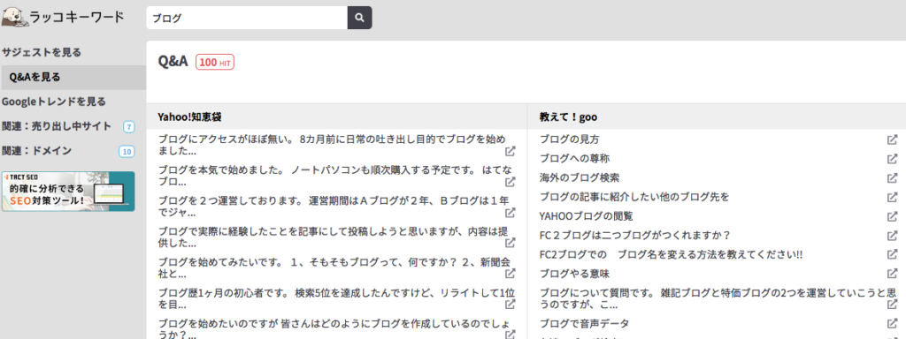Click ブログについて質問です 雑記ブログ text
Image resolution: width=906 pixels, height=339 pixels.
pos(718,298)
